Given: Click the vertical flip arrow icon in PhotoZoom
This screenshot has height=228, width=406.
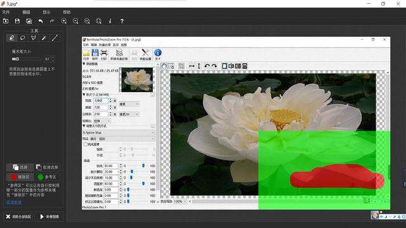Looking at the screenshot, I should coord(199,66).
